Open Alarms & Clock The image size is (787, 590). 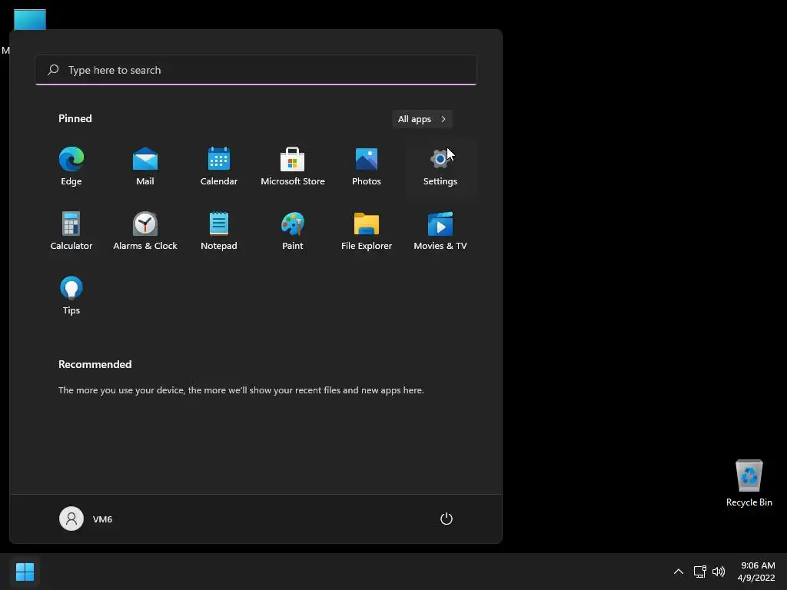[x=145, y=230]
